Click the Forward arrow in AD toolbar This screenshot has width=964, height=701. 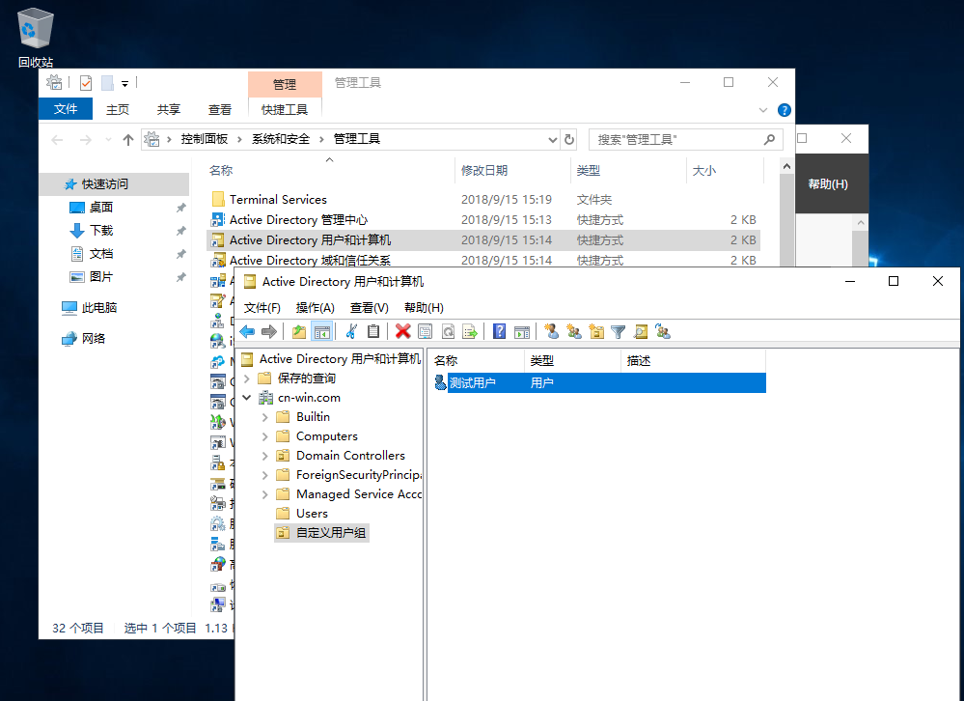[x=269, y=332]
